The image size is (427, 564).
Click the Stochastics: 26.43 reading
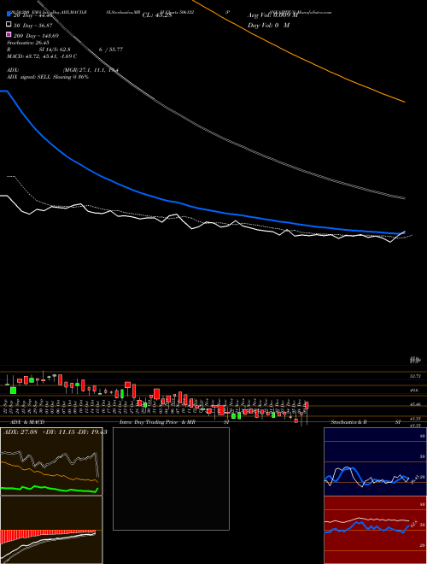[28, 43]
